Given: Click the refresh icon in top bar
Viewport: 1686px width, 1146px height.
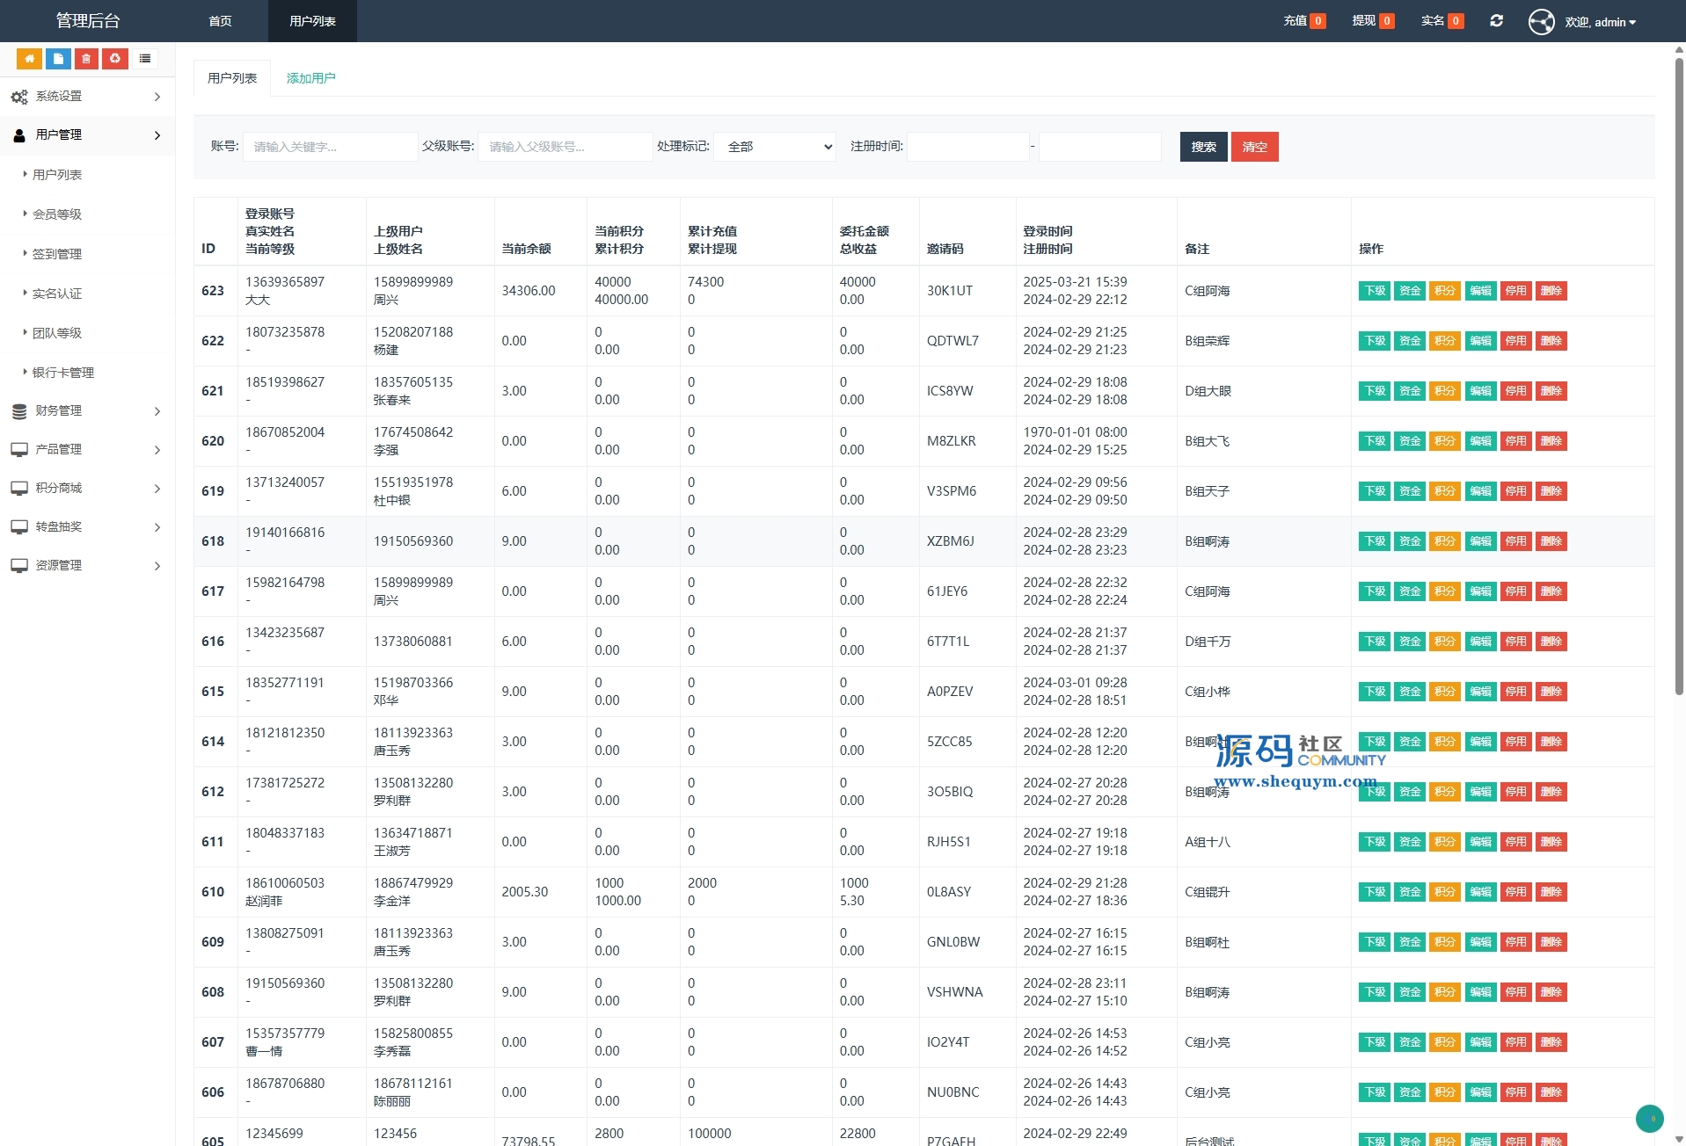Looking at the screenshot, I should pos(1496,21).
